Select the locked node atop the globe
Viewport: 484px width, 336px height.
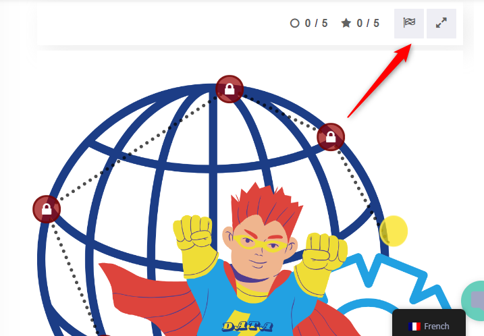coord(230,89)
